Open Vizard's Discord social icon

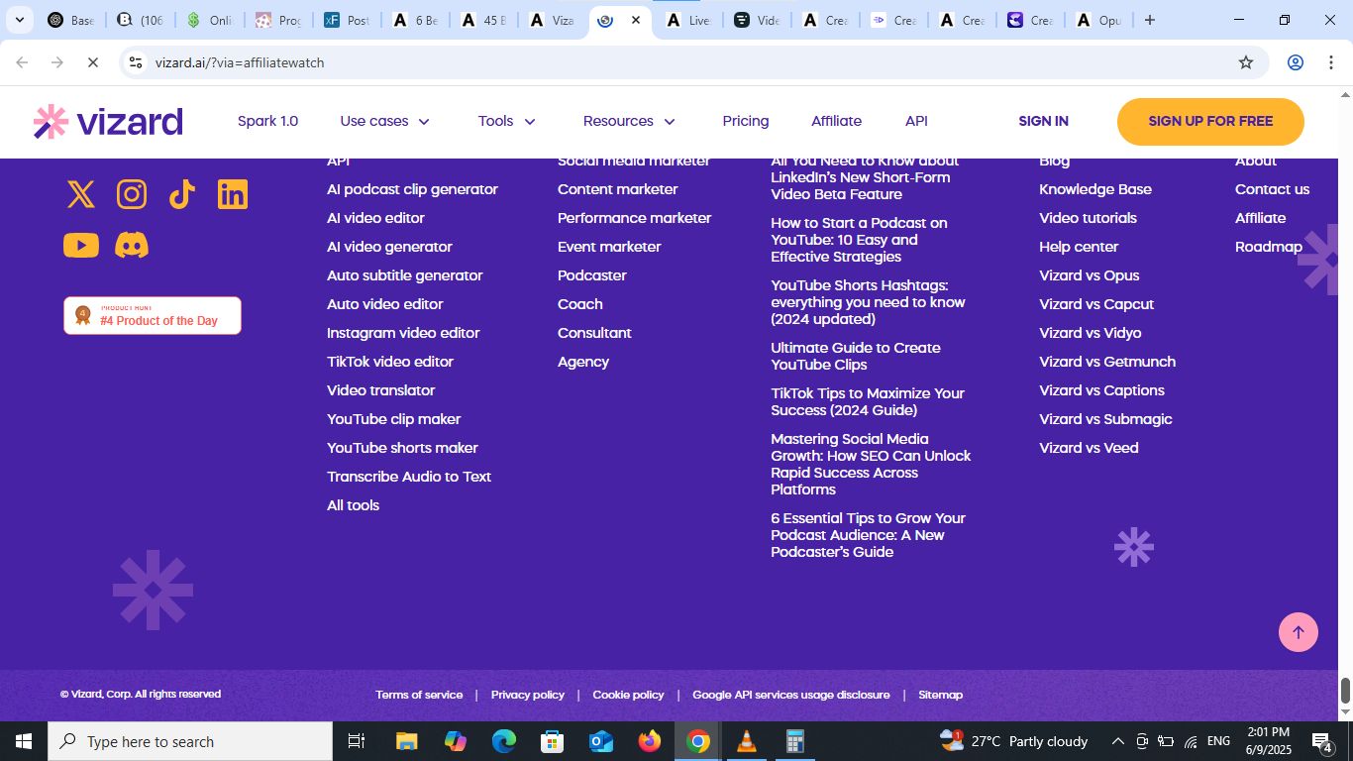click(132, 245)
